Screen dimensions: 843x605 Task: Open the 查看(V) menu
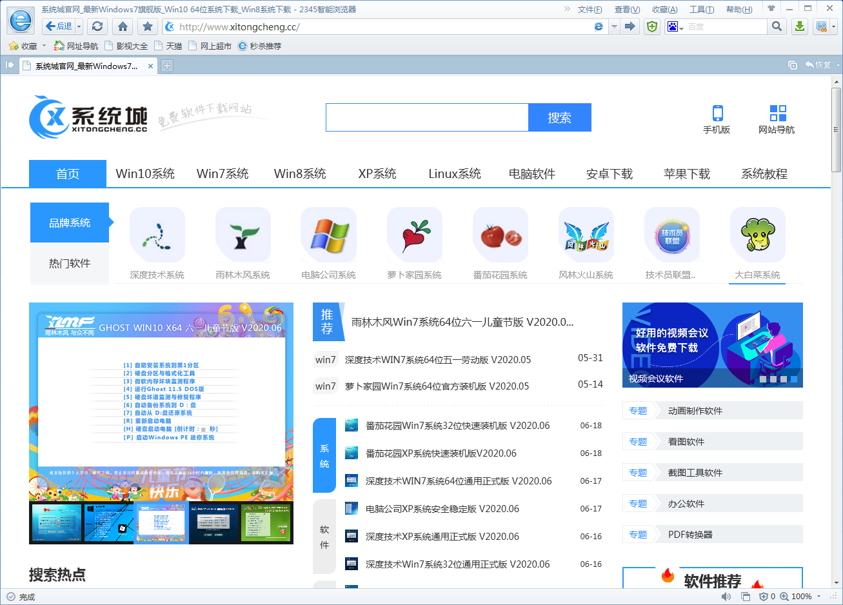(x=627, y=9)
